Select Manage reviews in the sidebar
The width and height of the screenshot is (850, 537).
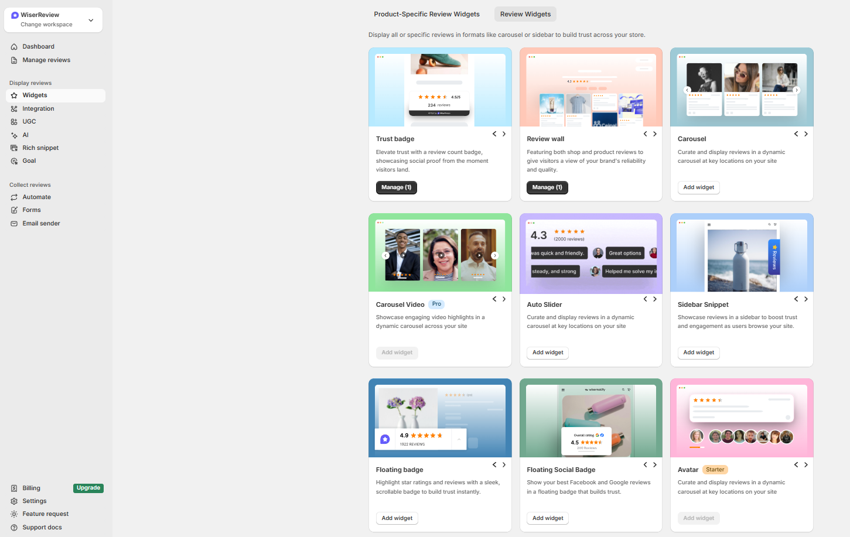[46, 60]
